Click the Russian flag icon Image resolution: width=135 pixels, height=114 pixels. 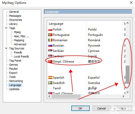(x=50, y=46)
